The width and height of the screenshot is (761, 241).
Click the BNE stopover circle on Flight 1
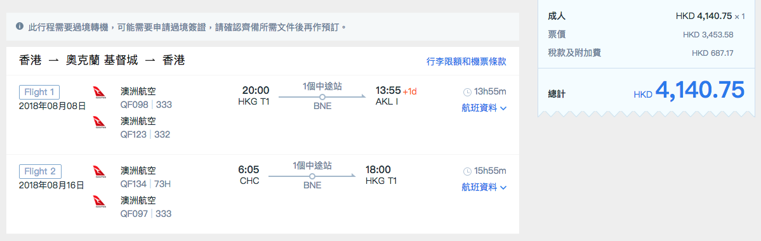322,97
